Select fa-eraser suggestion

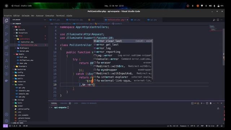123,62
